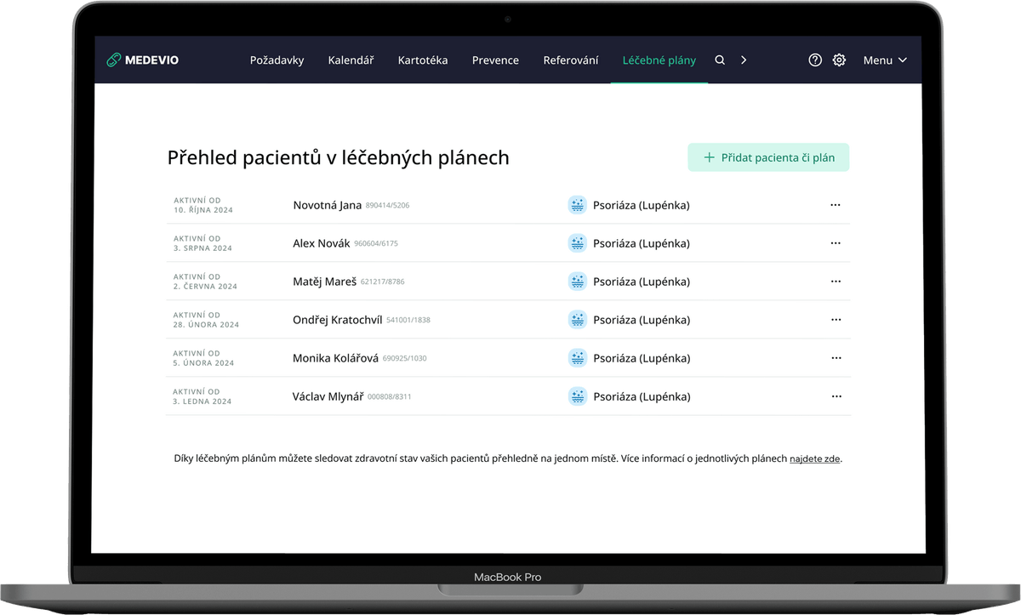The width and height of the screenshot is (1021, 615).
Task: Open three-dot options for Ondřej Kratochvíl
Action: click(836, 320)
